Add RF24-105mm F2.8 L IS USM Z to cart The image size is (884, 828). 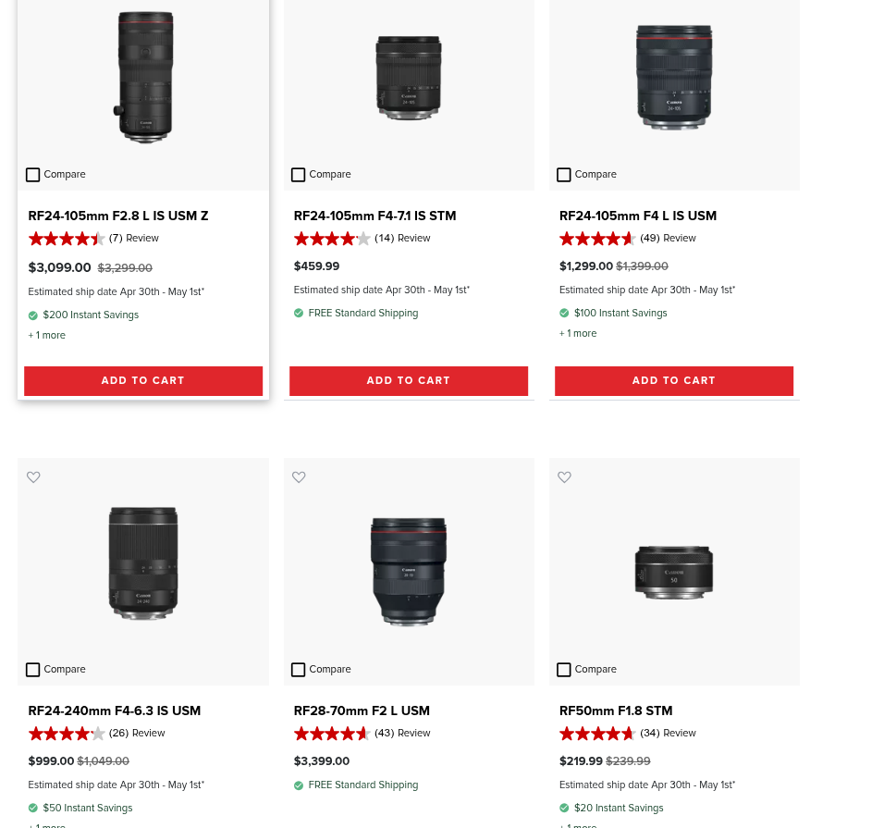pyautogui.click(x=143, y=381)
